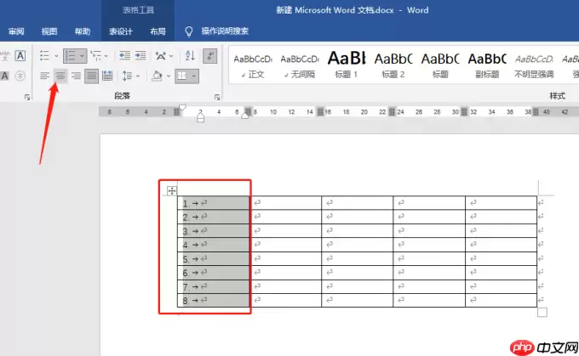This screenshot has height=356, width=579.
Task: Apply the 标题 style
Action: [x=440, y=65]
